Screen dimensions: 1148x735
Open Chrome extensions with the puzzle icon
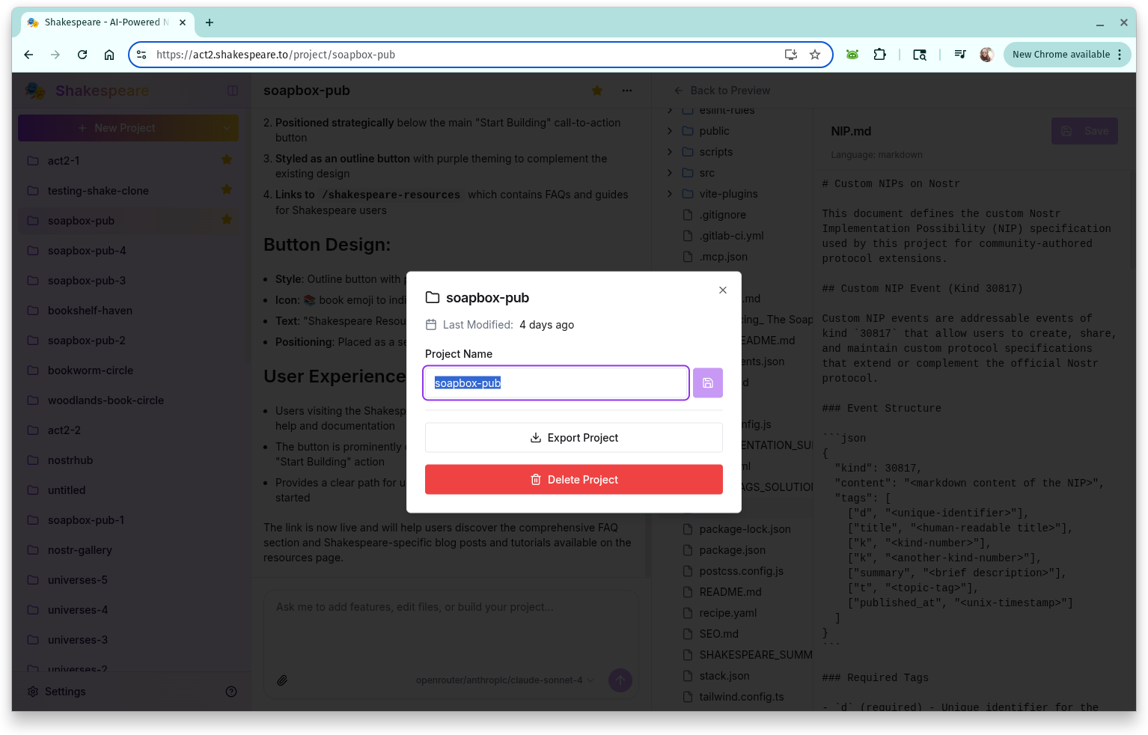tap(879, 54)
